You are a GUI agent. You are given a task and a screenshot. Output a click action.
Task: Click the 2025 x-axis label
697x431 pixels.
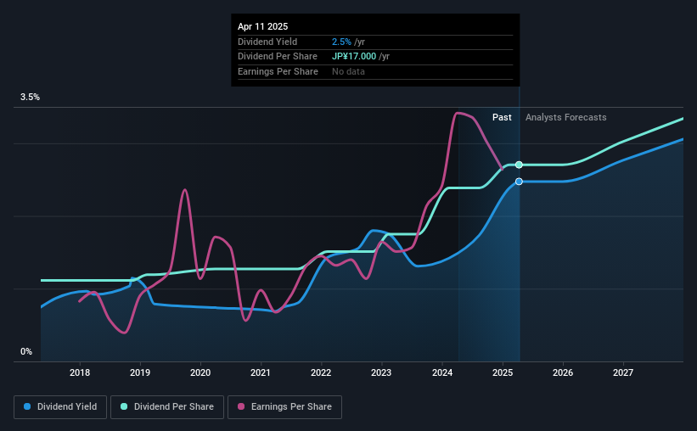503,372
